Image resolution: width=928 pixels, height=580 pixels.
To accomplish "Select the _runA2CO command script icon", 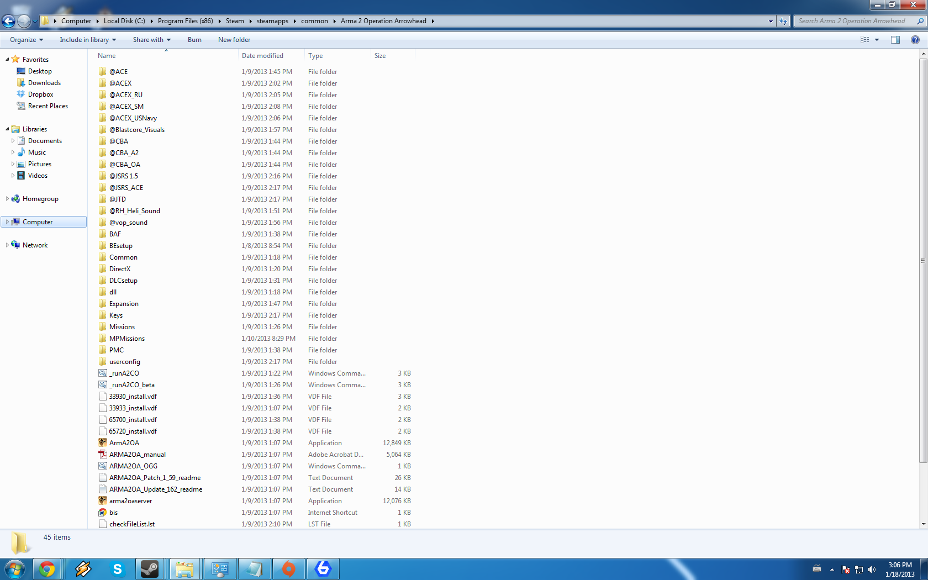I will tap(103, 373).
